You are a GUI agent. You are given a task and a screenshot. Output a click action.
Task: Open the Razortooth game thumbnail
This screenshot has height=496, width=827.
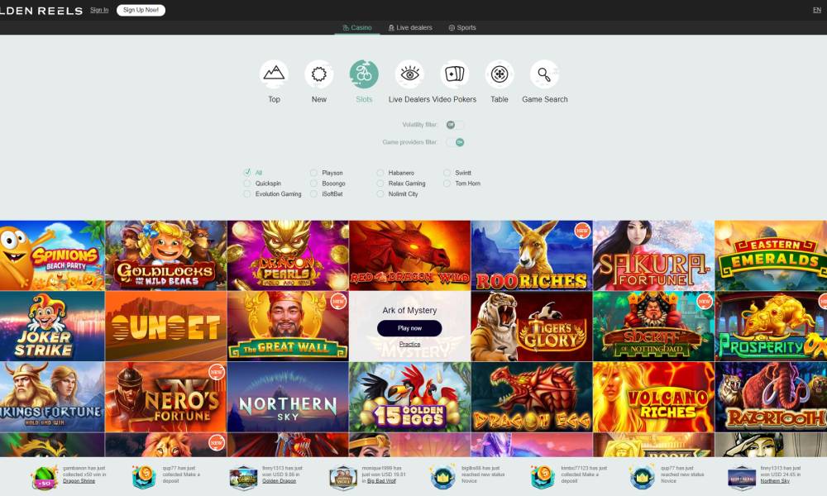[x=771, y=397]
